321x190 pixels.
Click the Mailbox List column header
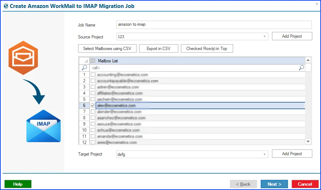[x=198, y=61]
